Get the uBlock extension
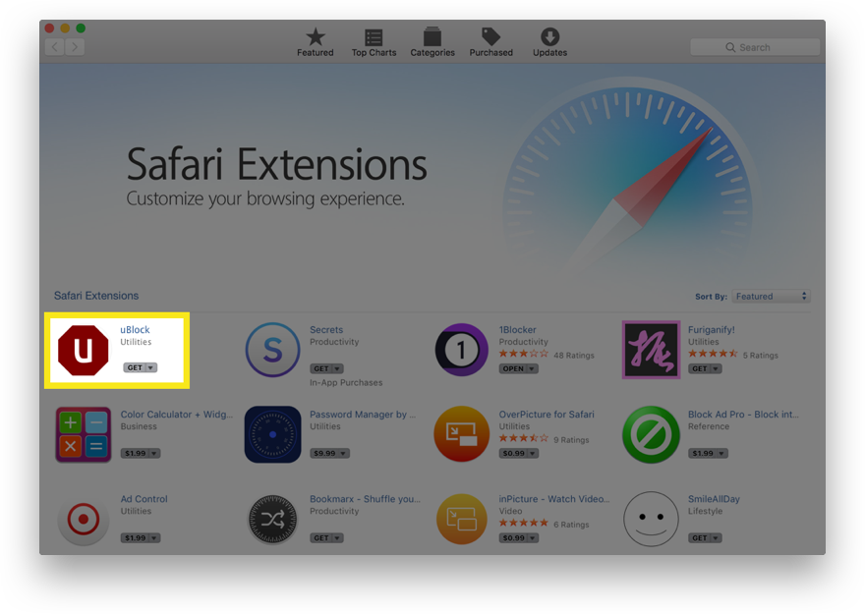The image size is (865, 614). pos(135,367)
